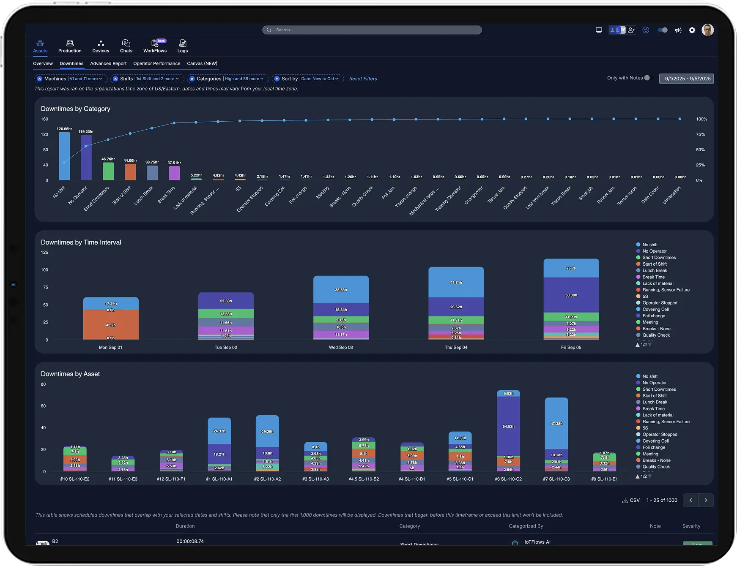Flip the theme toggle switch top right
737x566 pixels.
click(662, 30)
